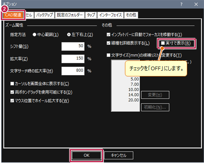Click the 文字サーチ時の拡大率 input field
This screenshot has height=163, width=204.
click(x=73, y=71)
